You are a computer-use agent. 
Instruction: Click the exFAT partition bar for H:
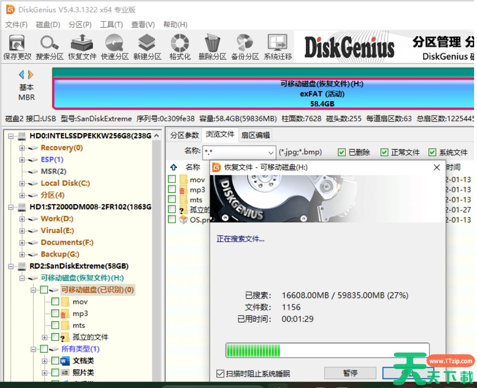pyautogui.click(x=262, y=94)
